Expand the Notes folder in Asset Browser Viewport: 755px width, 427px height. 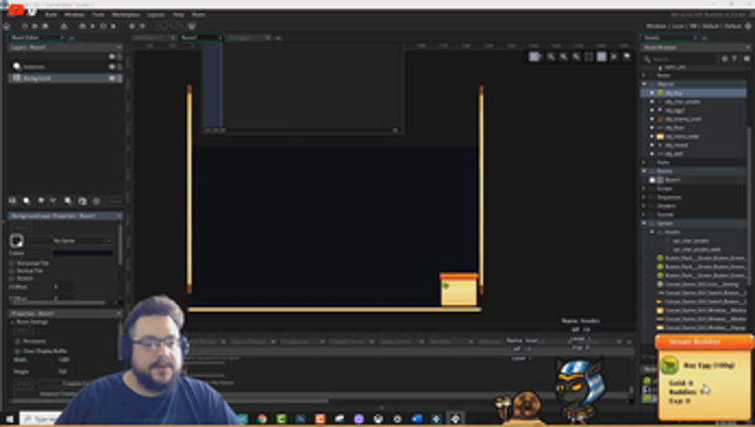pyautogui.click(x=644, y=75)
